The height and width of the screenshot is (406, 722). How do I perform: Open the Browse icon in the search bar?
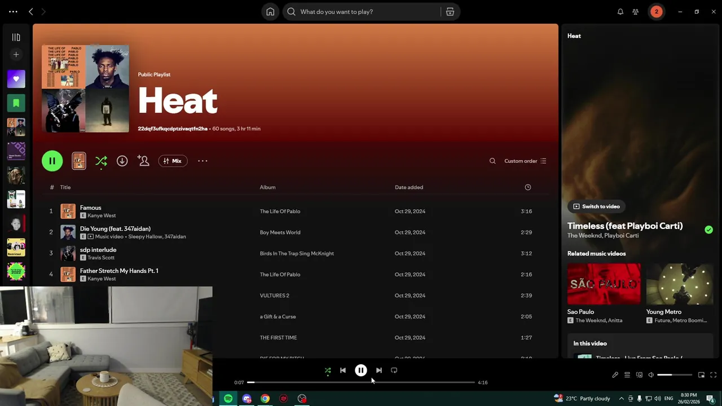[x=450, y=12]
